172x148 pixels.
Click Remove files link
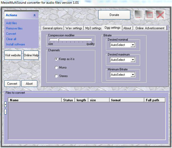(14, 29)
